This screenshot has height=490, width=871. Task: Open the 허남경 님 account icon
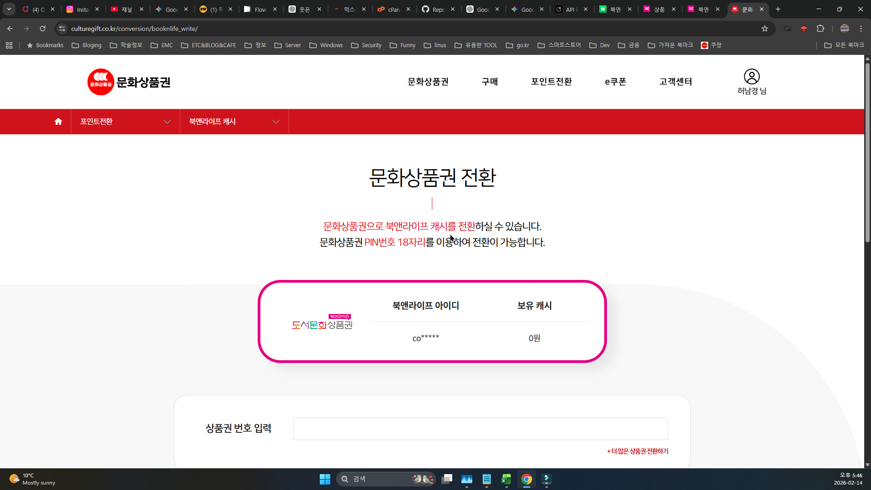click(x=751, y=77)
